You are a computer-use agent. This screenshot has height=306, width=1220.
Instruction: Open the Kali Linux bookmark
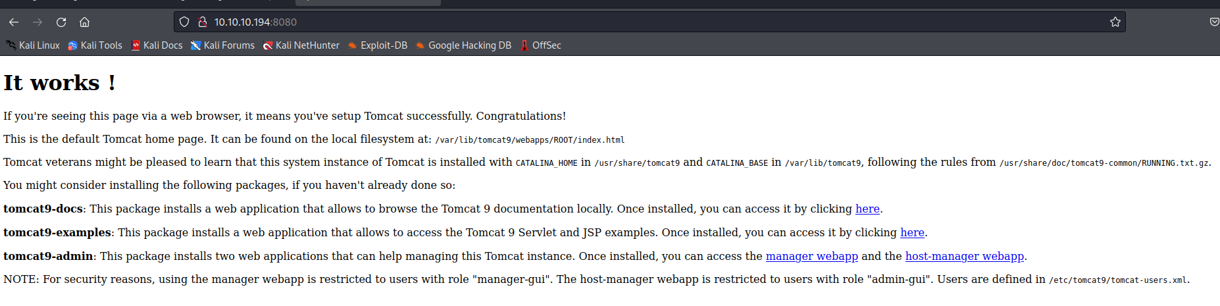point(34,45)
